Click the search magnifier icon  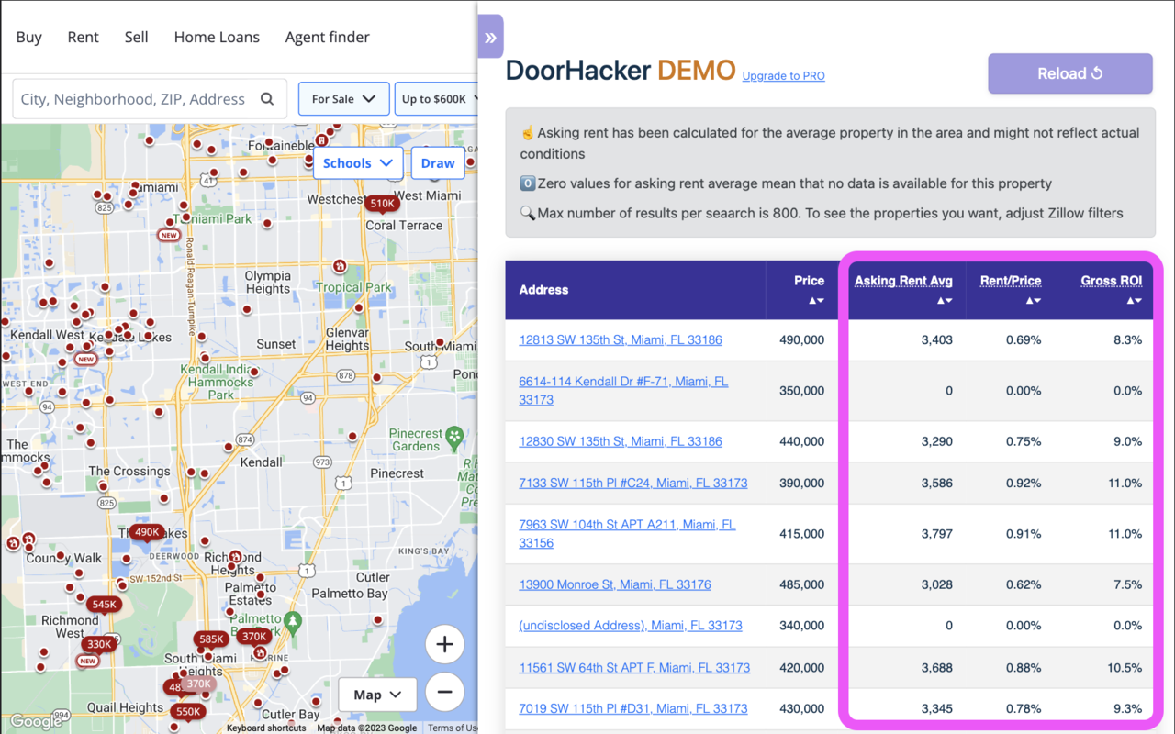tap(266, 97)
